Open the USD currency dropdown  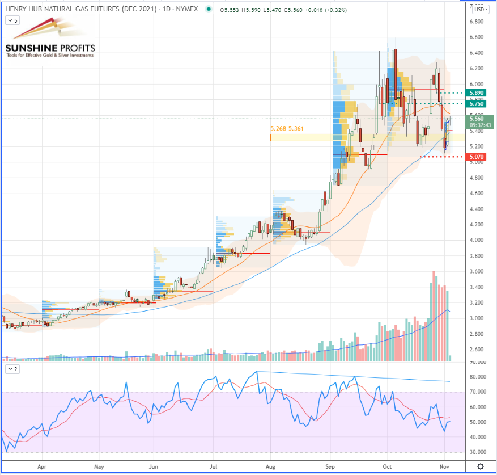coord(481,9)
